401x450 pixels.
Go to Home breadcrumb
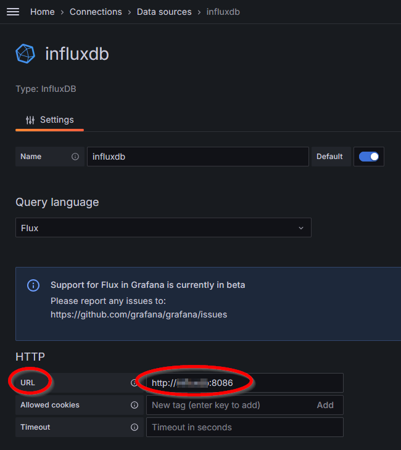[x=42, y=12]
